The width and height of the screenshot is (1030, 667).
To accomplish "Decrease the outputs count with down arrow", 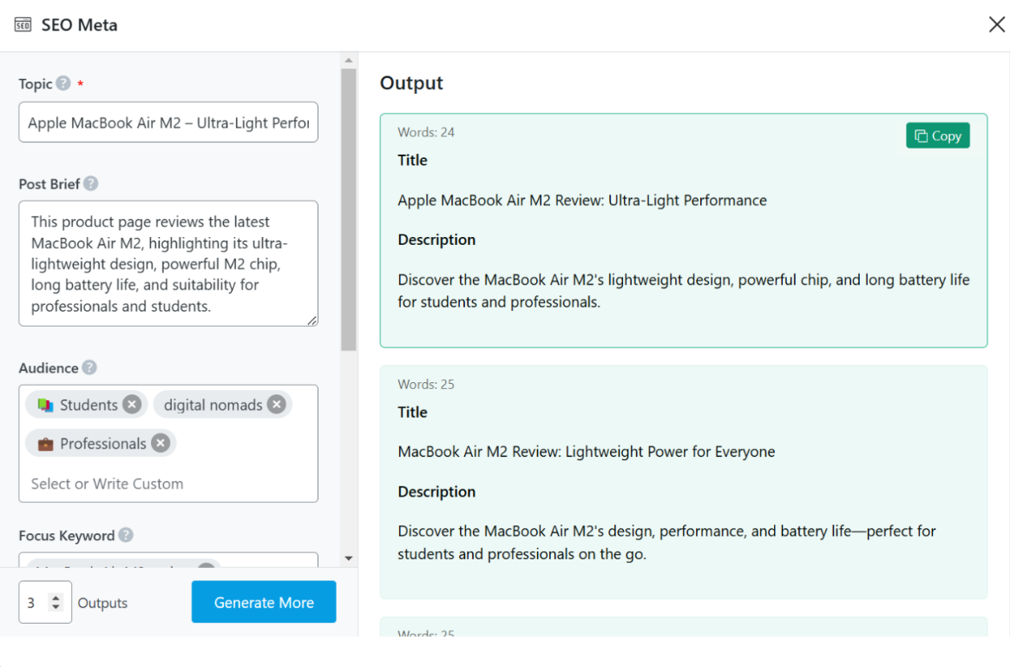I will (56, 608).
